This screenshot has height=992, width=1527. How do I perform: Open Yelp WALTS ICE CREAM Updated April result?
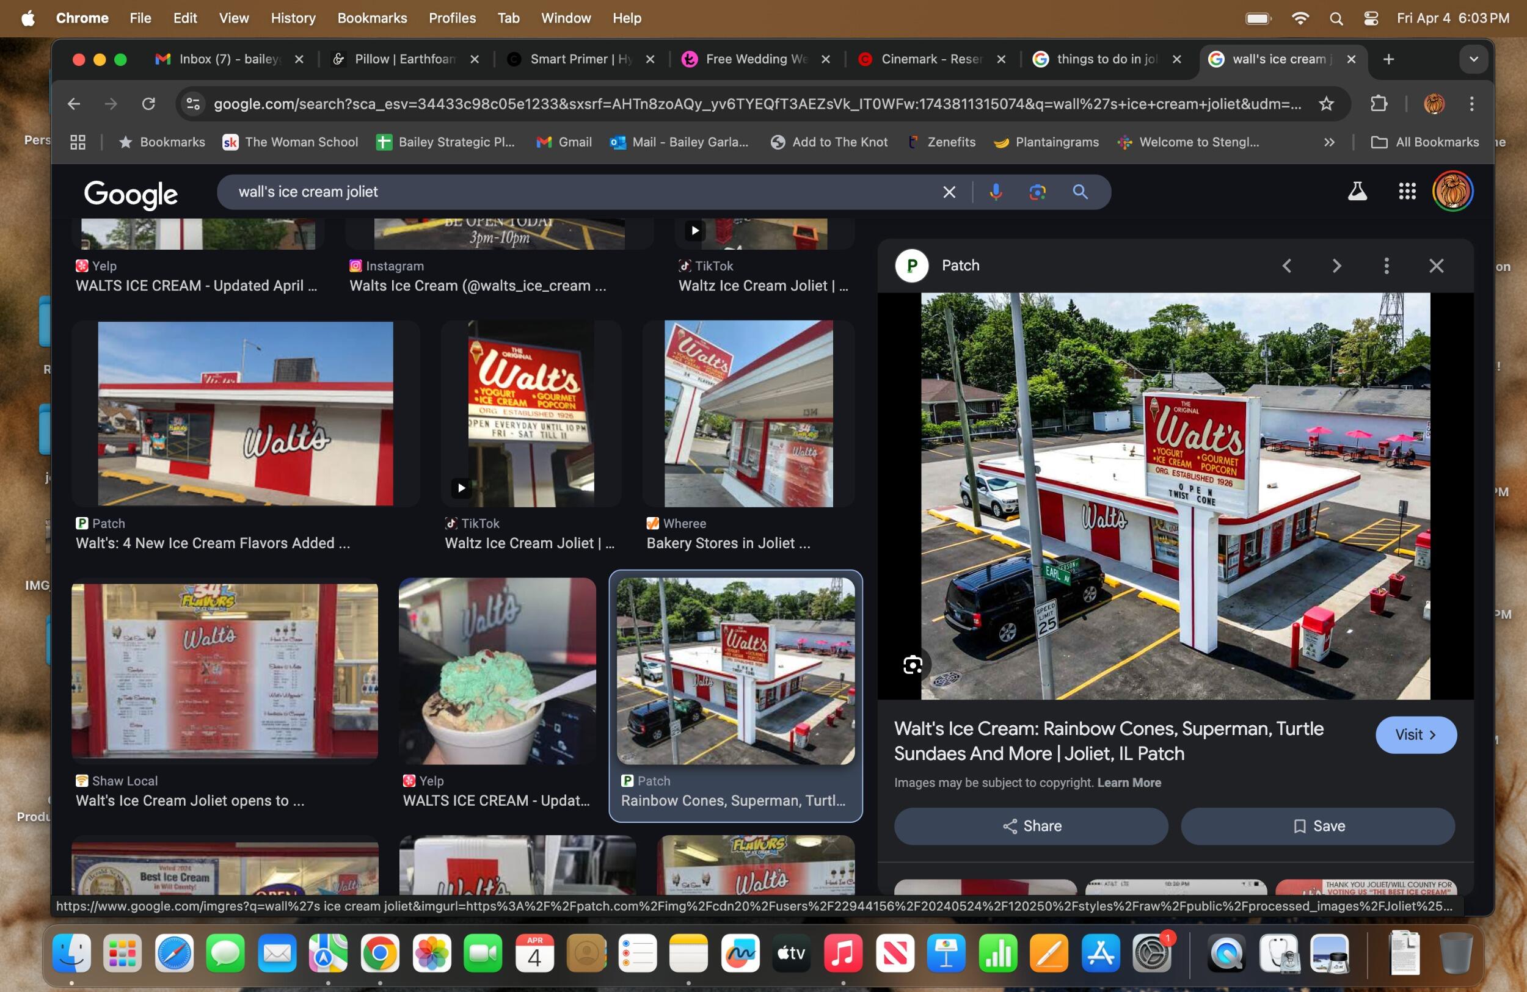196,285
